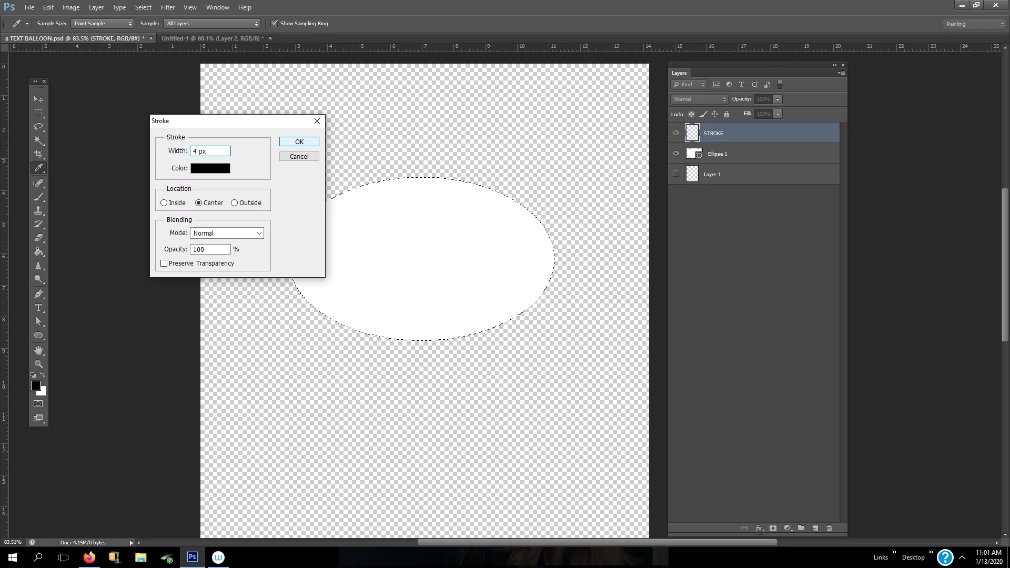Image resolution: width=1010 pixels, height=568 pixels.
Task: Click Cancel in the Stroke dialog
Action: coord(299,157)
